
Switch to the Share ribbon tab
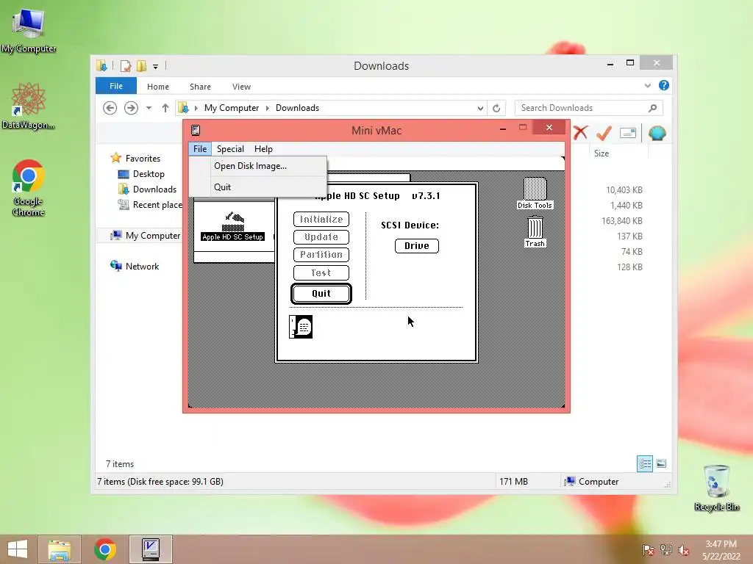pos(200,87)
